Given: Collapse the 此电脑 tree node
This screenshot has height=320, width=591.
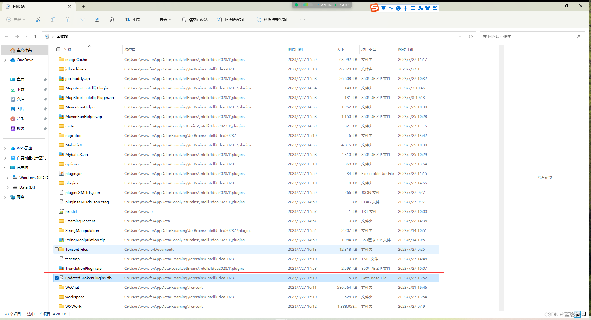Looking at the screenshot, I should (5, 168).
